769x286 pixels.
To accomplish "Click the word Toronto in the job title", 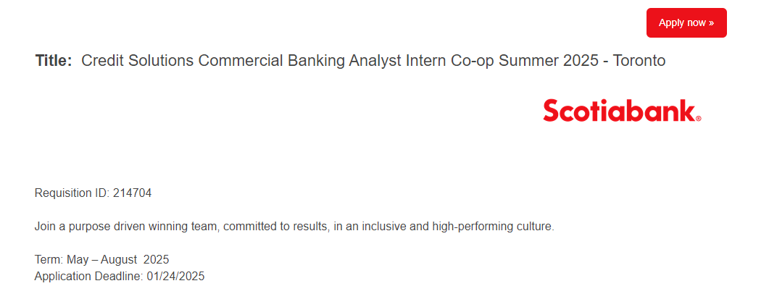I will pyautogui.click(x=639, y=61).
